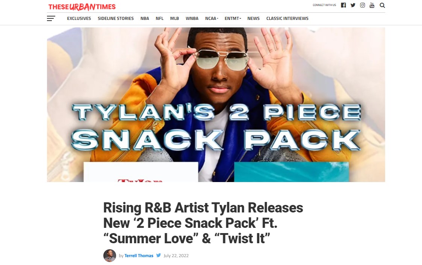
Task: Click Terrell Thomas's avatar photo
Action: (x=109, y=255)
